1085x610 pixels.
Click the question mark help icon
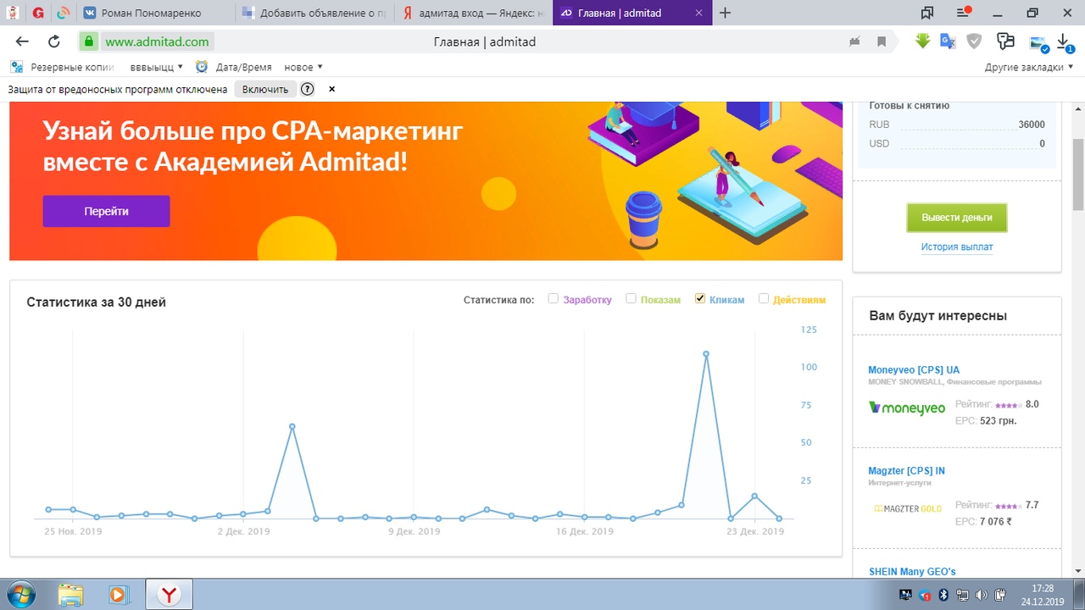pos(308,89)
